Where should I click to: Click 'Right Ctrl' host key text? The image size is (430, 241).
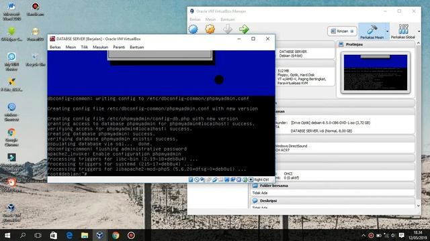coord(261,179)
